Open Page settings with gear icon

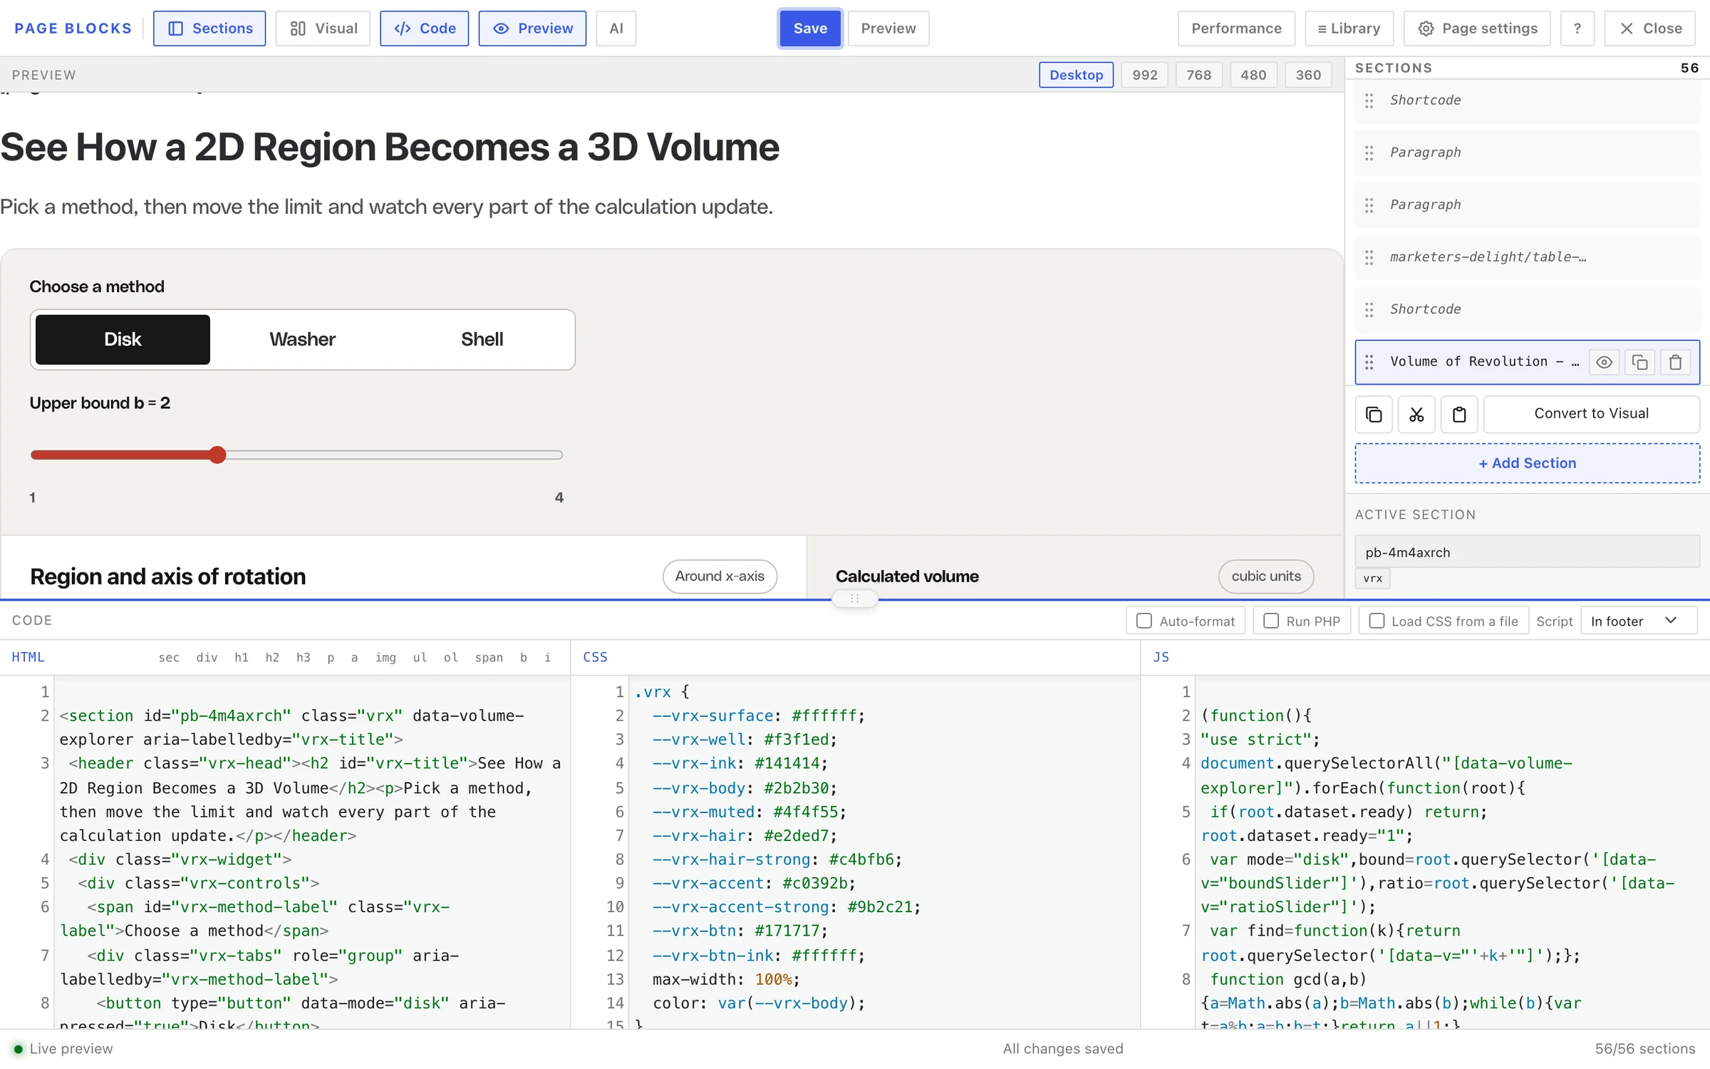[x=1477, y=29]
